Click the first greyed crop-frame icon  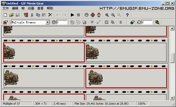coord(72,22)
